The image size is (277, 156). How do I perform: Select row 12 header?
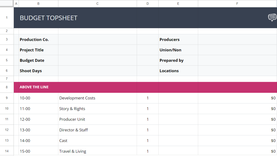coord(7,130)
